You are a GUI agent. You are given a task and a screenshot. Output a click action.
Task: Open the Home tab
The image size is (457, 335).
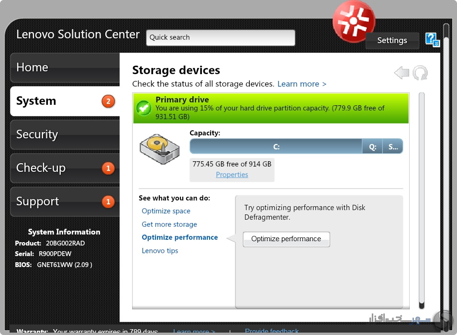coord(65,67)
